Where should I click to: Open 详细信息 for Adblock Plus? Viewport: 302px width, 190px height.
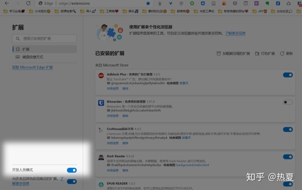[113, 89]
